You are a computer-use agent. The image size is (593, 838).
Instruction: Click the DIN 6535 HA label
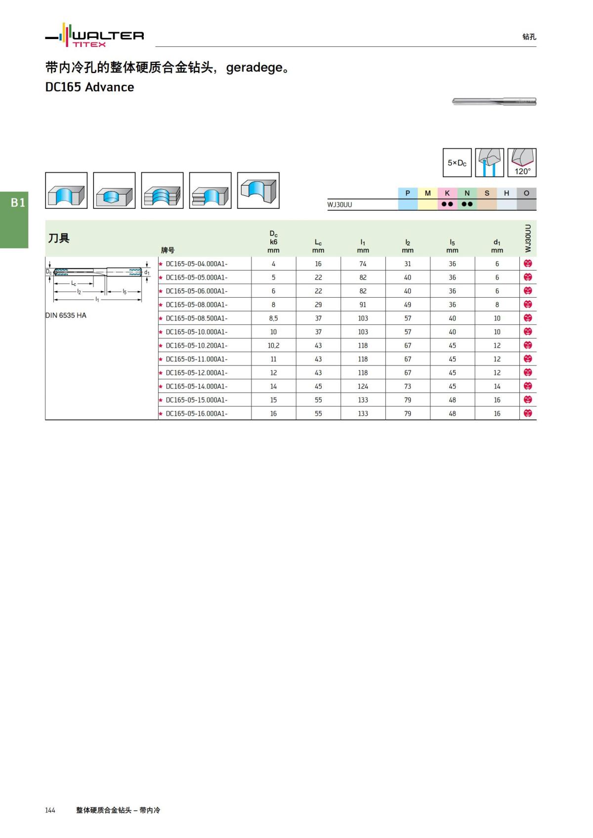[x=66, y=315]
